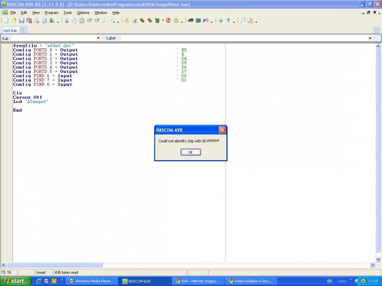
Task: Click the 'Cls' code line
Action: coord(18,93)
